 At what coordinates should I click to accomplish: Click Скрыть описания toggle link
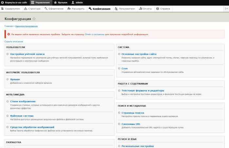pos(14,42)
